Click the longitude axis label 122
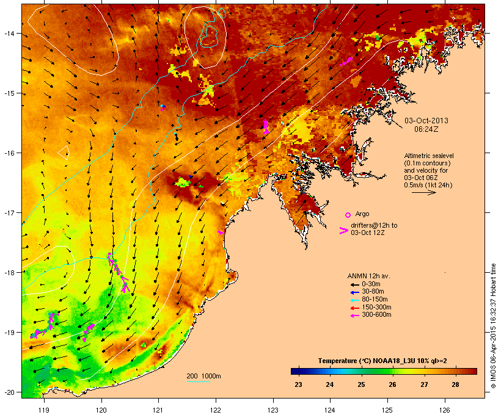 (x=216, y=410)
